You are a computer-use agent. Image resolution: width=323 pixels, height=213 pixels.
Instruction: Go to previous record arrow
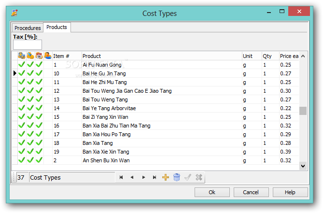(x=132, y=177)
